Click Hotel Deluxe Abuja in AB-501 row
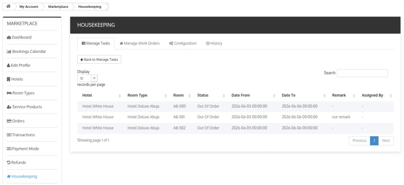 (143, 117)
